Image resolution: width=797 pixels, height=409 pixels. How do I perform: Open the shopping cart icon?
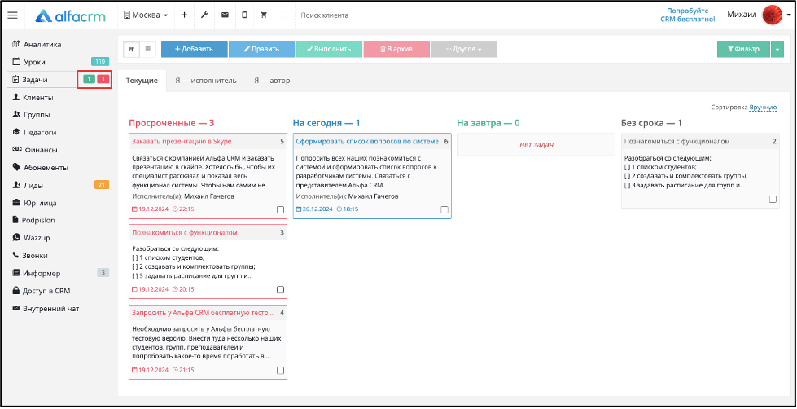point(264,15)
